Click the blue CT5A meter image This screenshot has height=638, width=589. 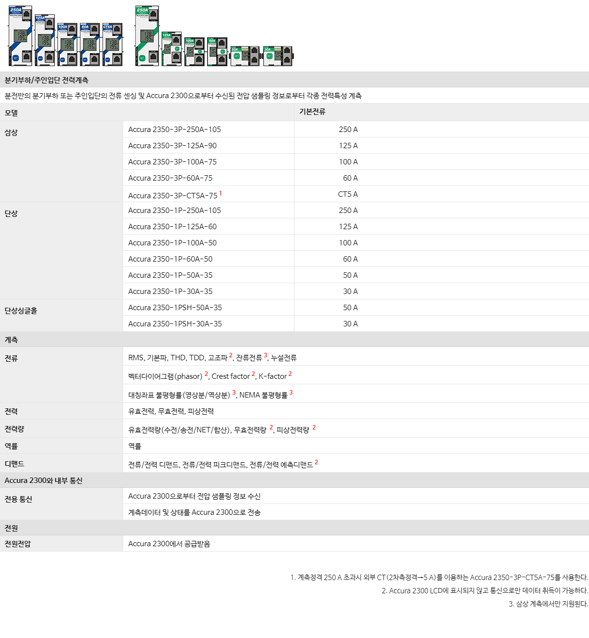click(112, 44)
